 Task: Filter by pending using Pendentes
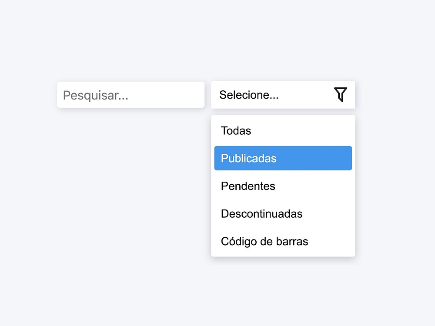[248, 186]
